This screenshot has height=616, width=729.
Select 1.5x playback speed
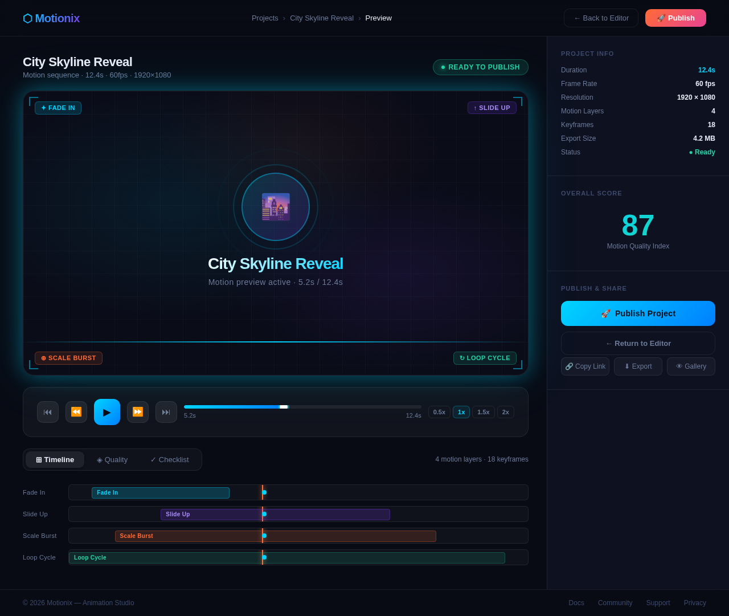tap(483, 412)
